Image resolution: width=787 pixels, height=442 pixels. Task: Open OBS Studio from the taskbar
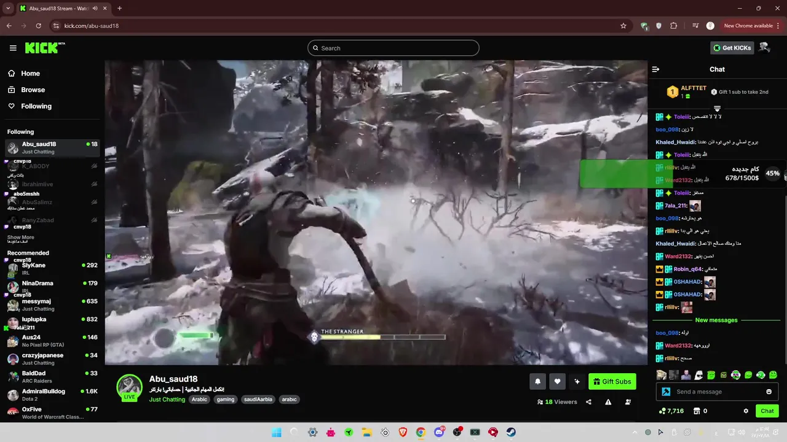coord(457,432)
